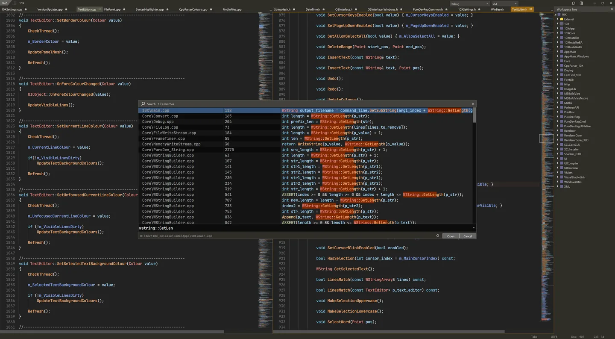
Task: Click the External folder icon in Workspace Tree
Action: coord(561,19)
